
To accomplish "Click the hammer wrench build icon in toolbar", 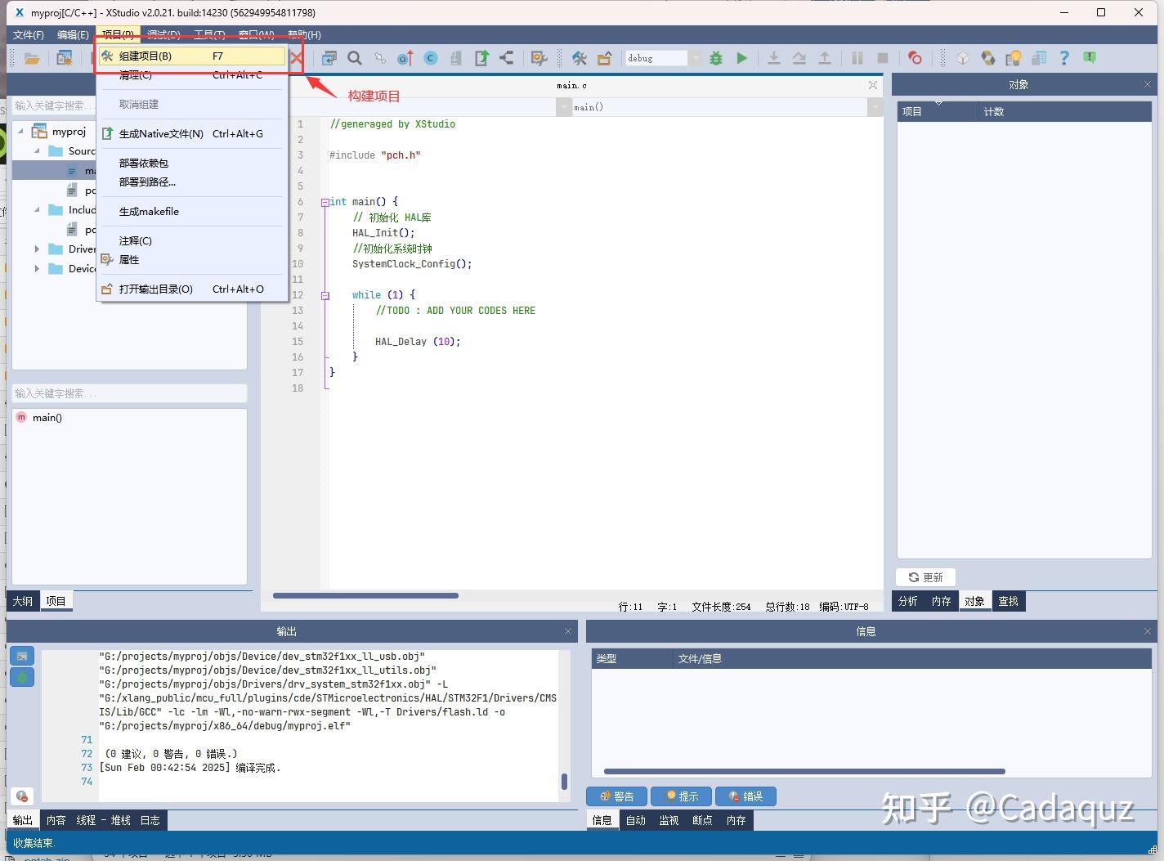I will point(580,58).
